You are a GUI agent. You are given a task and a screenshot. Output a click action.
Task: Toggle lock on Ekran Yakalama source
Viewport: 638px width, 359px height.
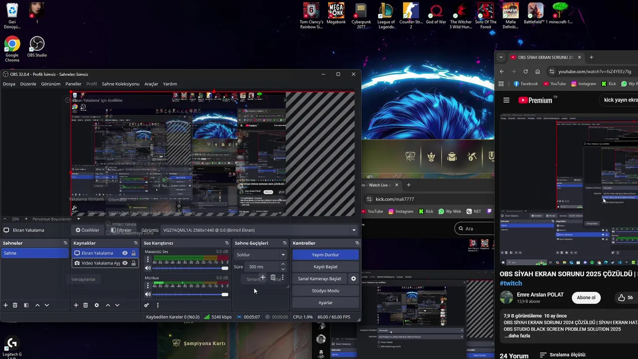133,253
